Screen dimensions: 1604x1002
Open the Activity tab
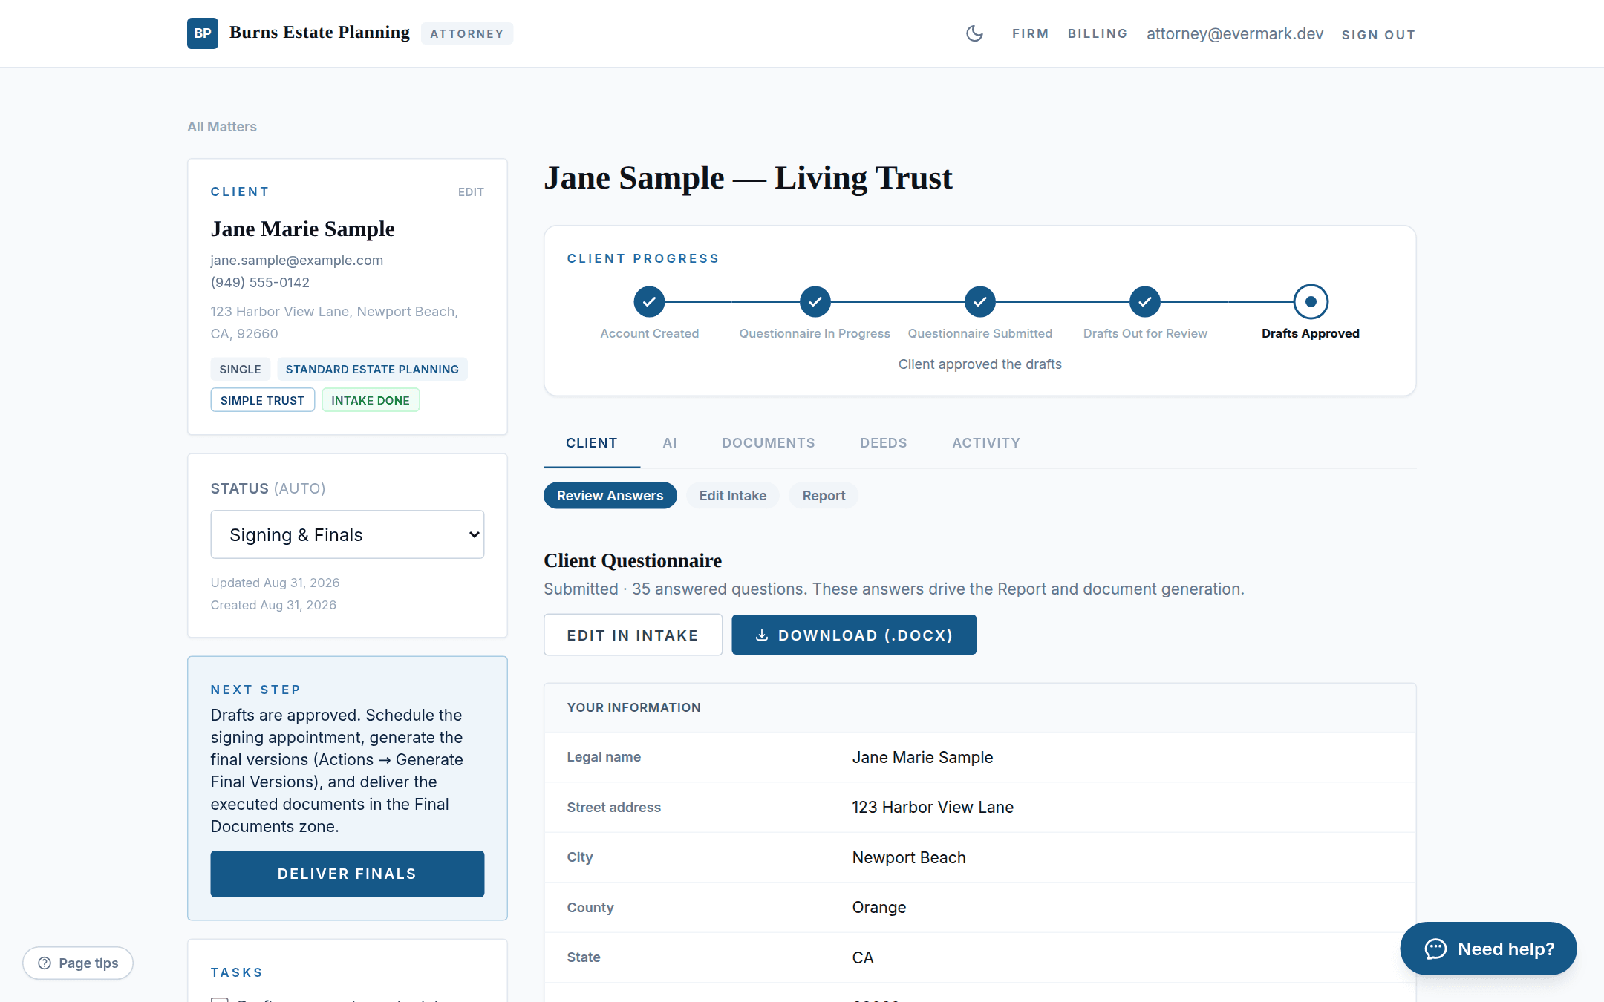point(986,443)
